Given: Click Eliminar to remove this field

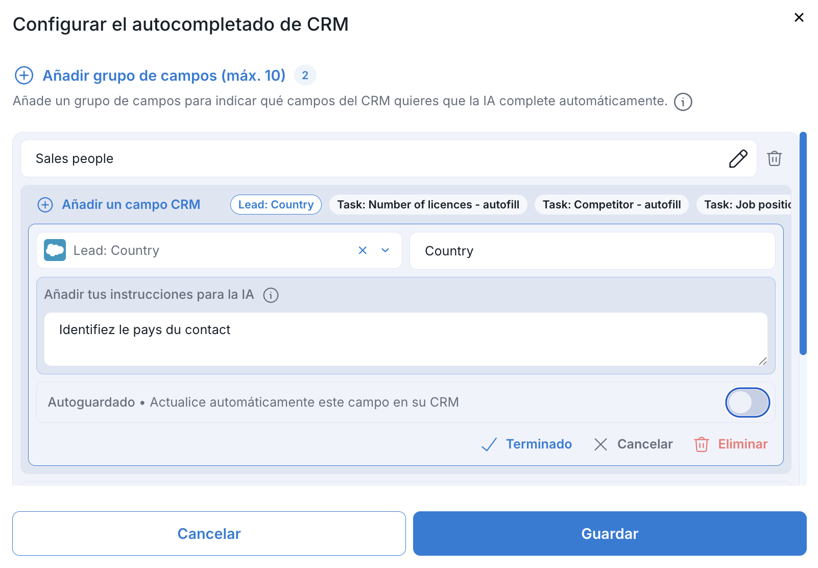Looking at the screenshot, I should click(x=731, y=444).
